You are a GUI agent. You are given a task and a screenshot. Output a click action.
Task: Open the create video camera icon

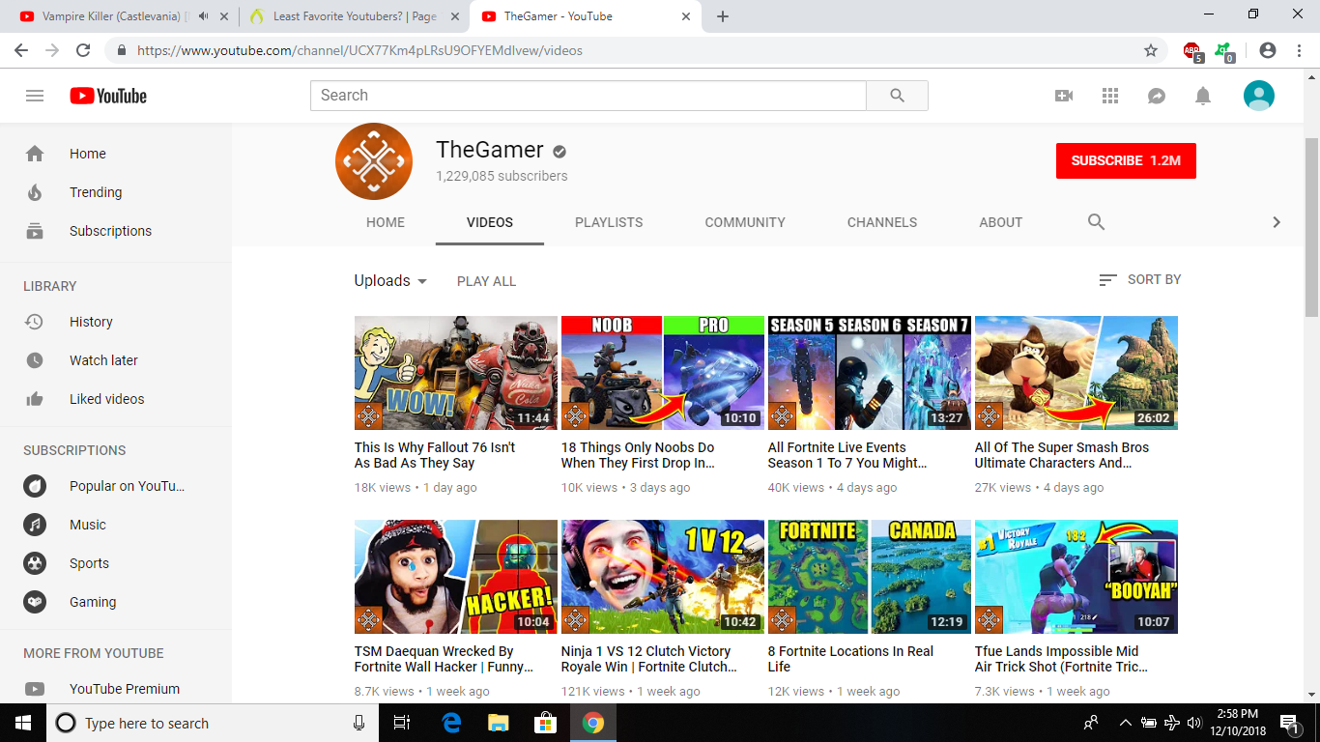point(1064,96)
